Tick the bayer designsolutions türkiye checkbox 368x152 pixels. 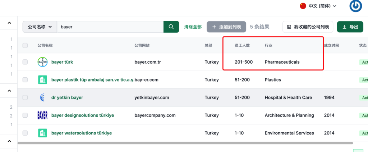(25, 116)
